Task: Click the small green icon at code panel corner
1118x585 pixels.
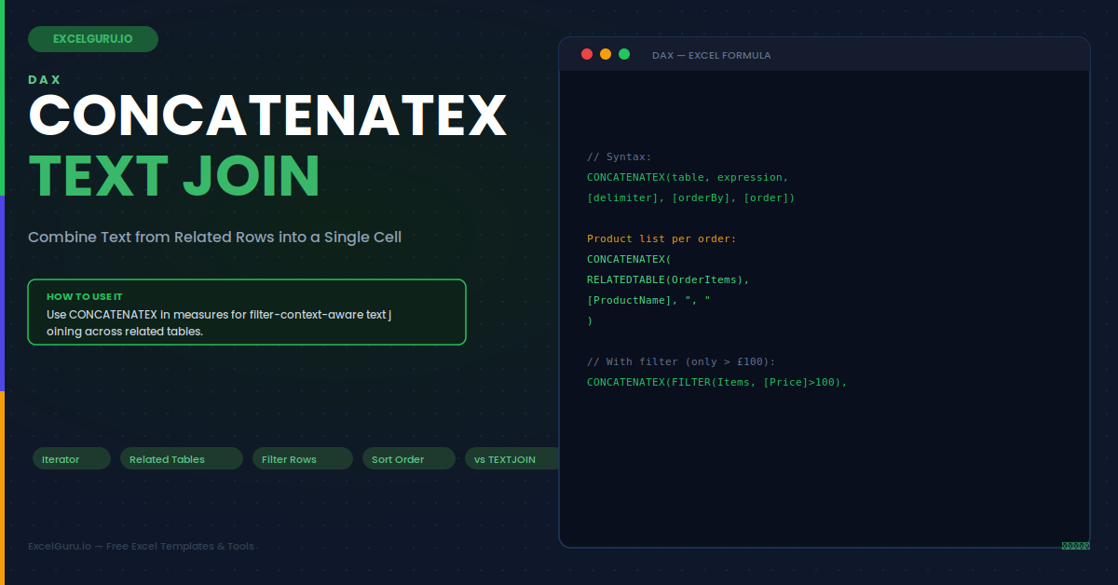Action: click(1075, 546)
